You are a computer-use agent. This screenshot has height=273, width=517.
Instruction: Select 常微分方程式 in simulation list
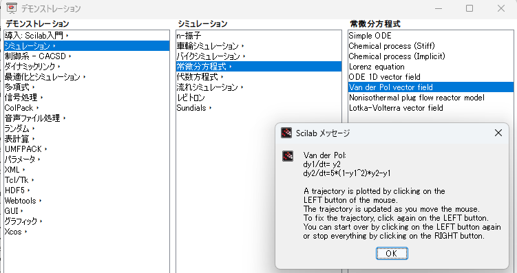259,67
